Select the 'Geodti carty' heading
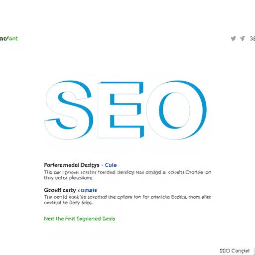The width and height of the screenshot is (255, 255). tap(60, 190)
